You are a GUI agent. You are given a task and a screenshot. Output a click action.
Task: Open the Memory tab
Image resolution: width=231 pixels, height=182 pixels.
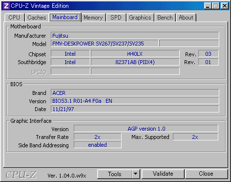pyautogui.click(x=93, y=18)
